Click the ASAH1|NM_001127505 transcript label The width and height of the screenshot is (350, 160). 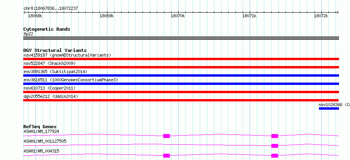(45, 142)
